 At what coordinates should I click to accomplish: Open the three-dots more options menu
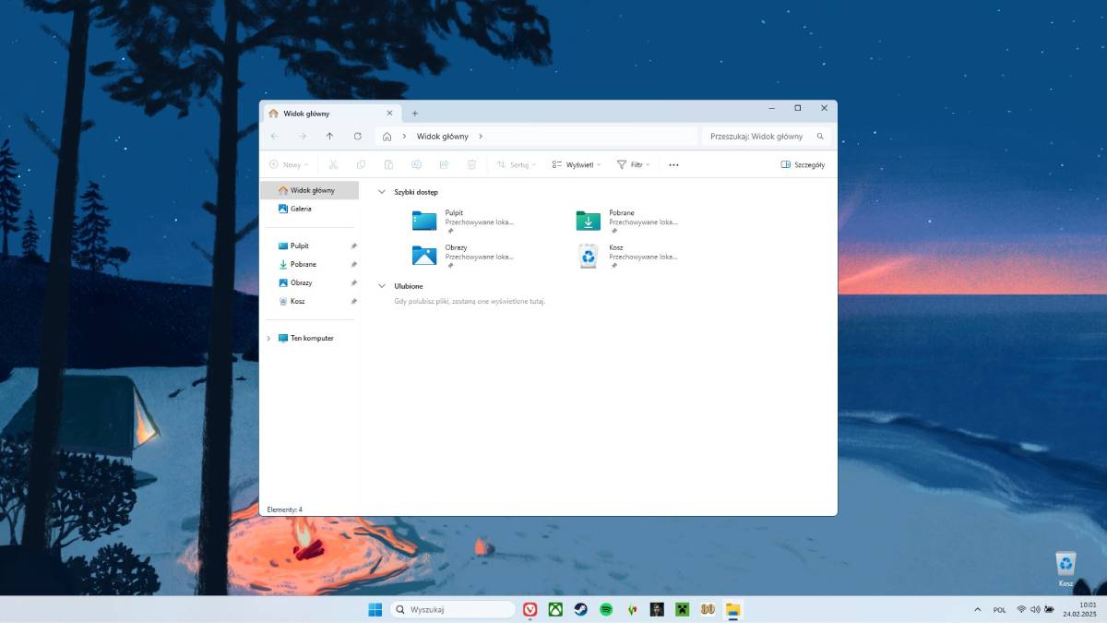[673, 164]
